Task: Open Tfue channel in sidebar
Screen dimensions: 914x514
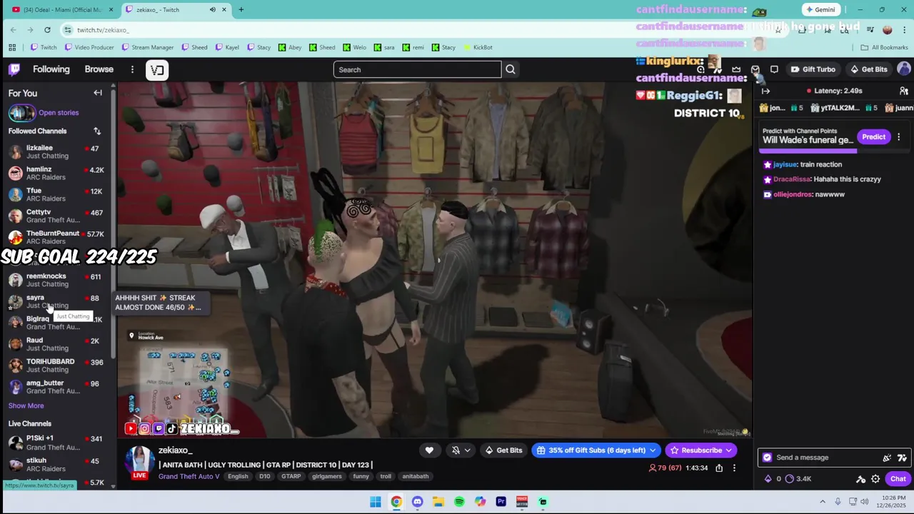Action: pyautogui.click(x=57, y=195)
